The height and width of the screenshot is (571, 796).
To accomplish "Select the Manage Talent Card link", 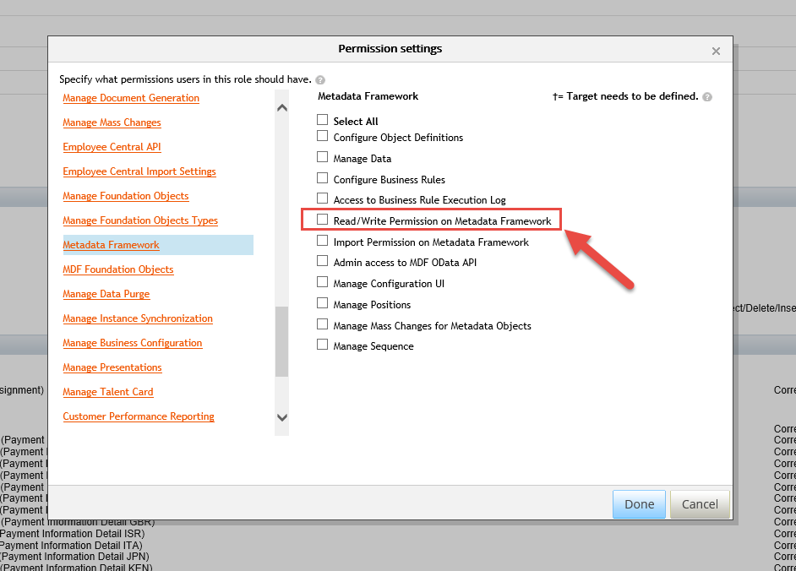I will (x=108, y=392).
